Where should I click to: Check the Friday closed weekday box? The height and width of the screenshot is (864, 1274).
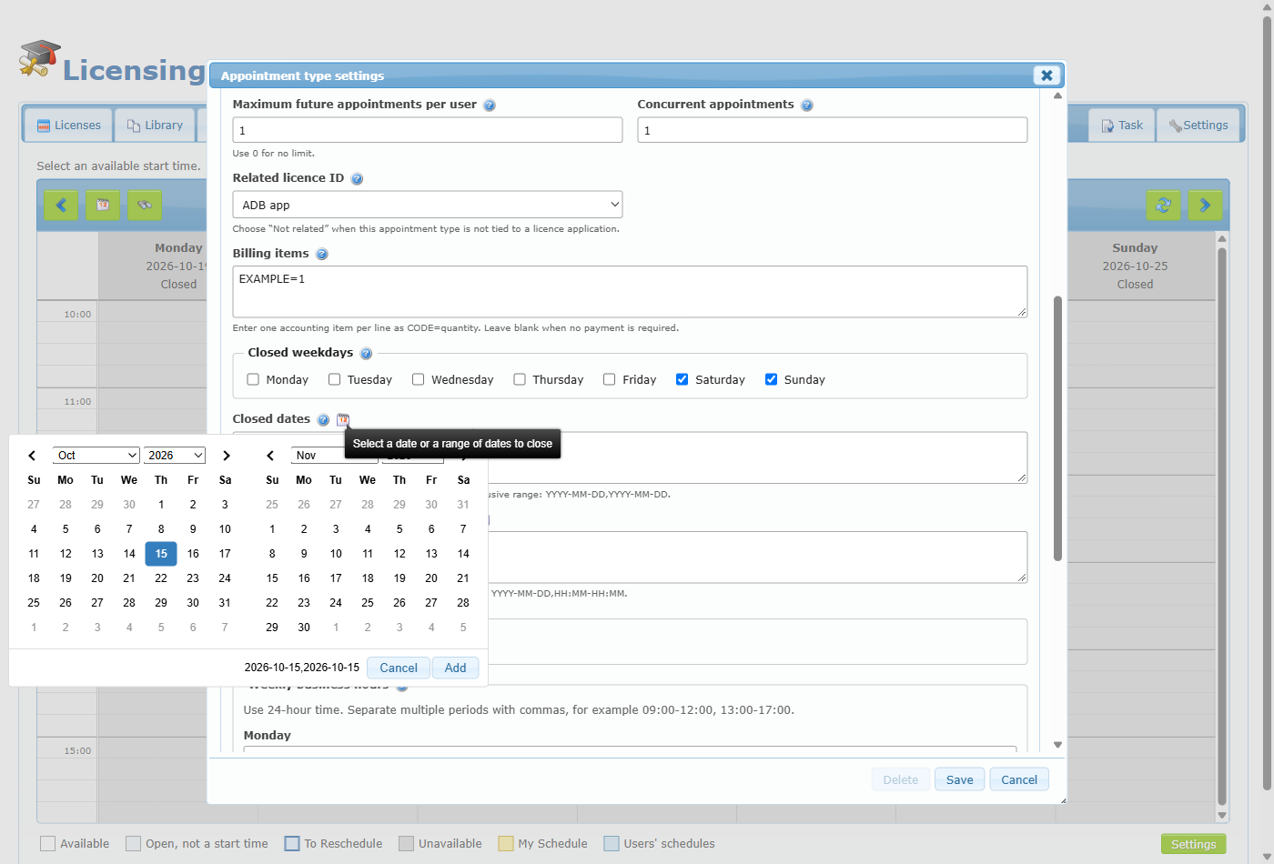(610, 379)
